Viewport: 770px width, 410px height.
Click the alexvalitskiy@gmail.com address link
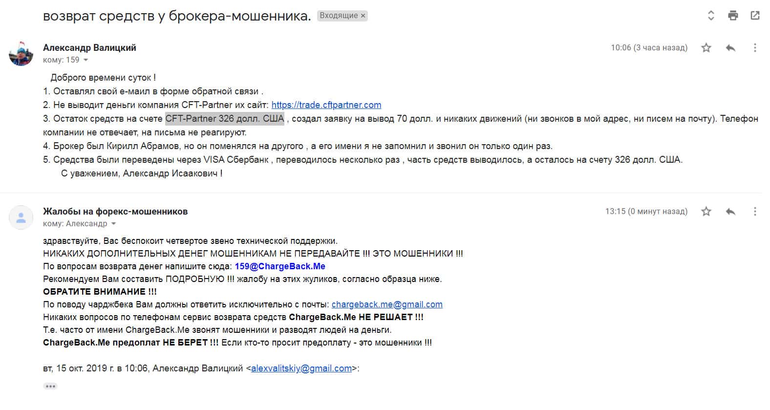coord(301,368)
